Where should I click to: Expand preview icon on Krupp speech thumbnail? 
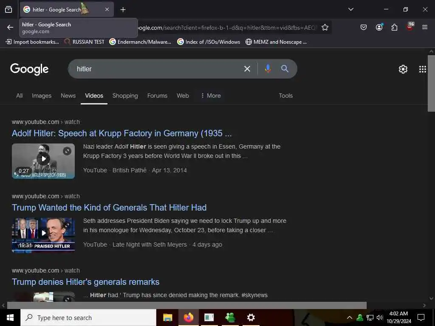67,151
